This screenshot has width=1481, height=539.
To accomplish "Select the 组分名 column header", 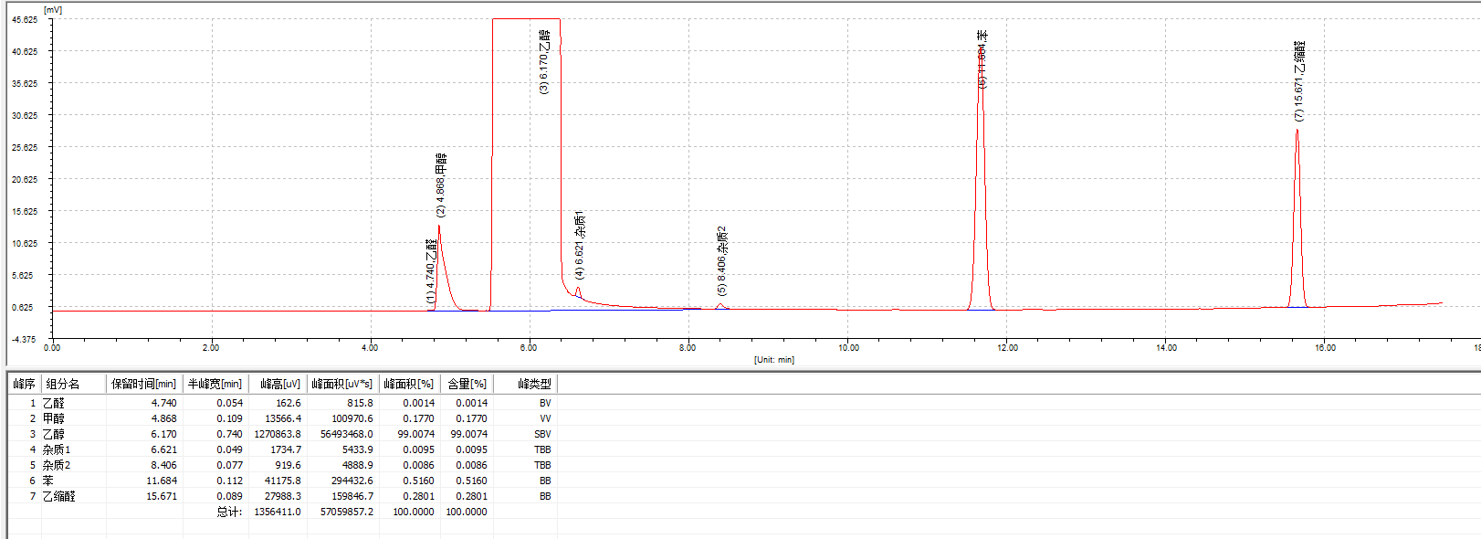I will tap(63, 384).
